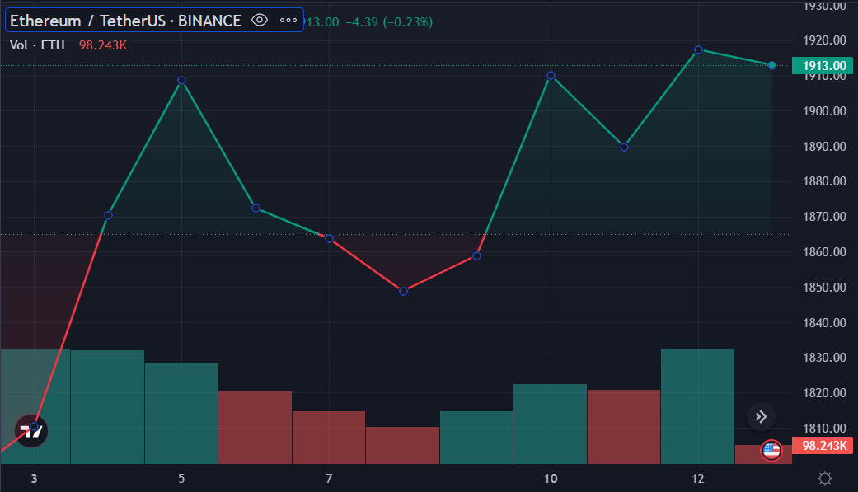Click the red 98.243K volume value in legend

point(102,45)
